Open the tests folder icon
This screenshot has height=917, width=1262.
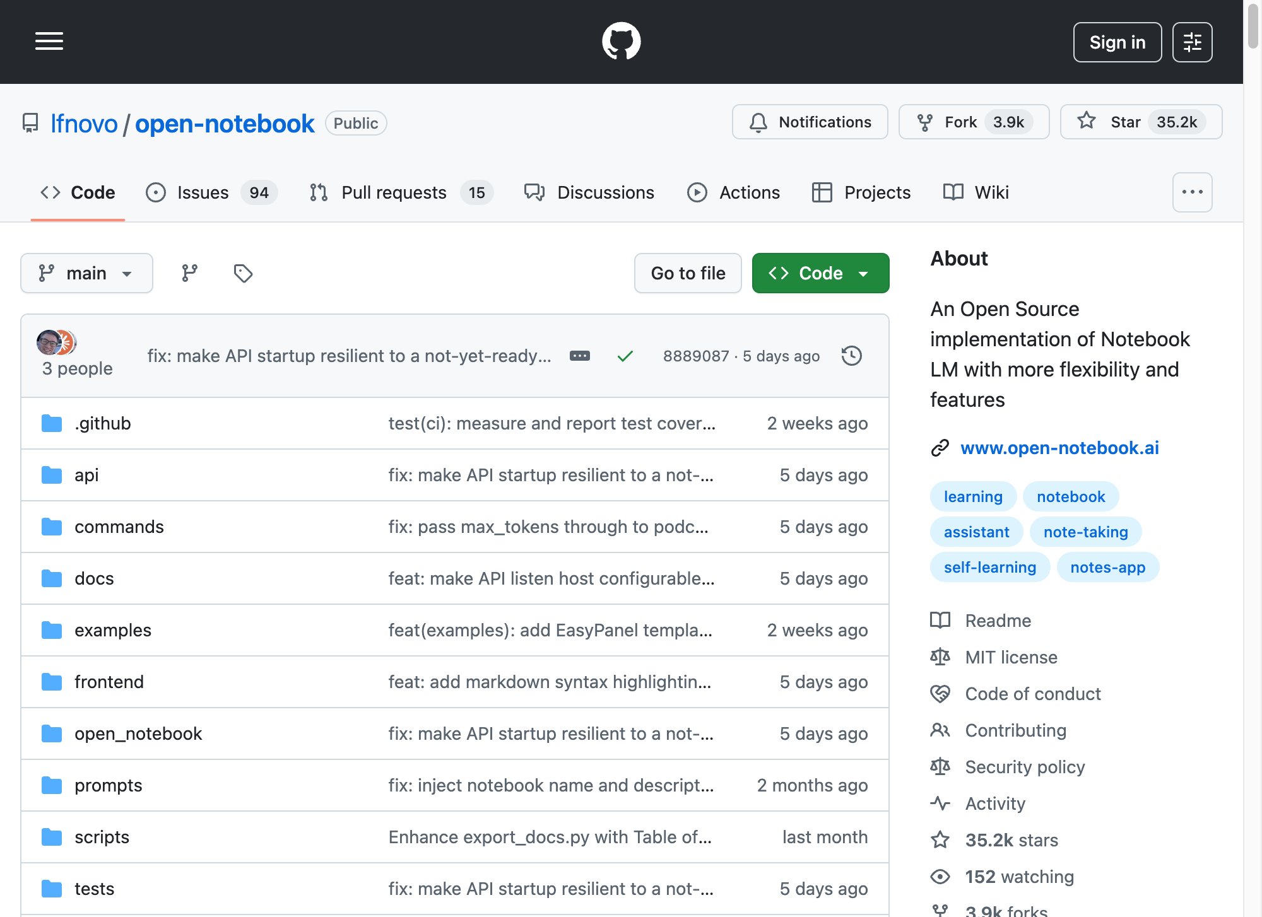point(52,889)
